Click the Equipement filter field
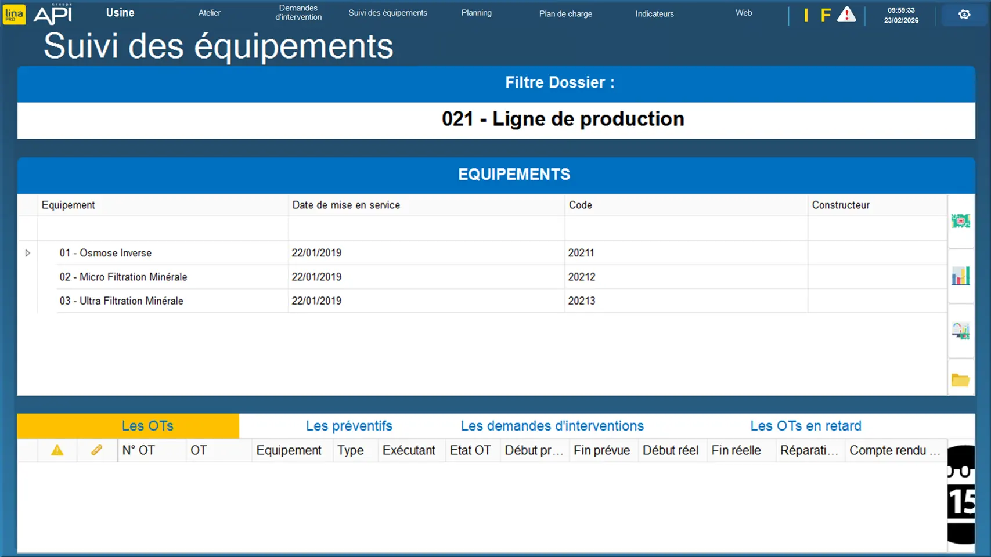Image resolution: width=991 pixels, height=557 pixels. [x=163, y=229]
